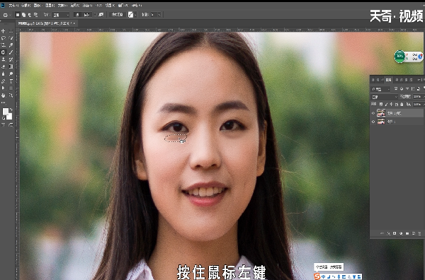Select the Clone Stamp tool

[x=4, y=59]
